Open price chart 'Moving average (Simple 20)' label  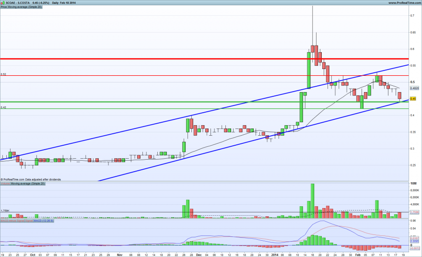pos(25,7)
